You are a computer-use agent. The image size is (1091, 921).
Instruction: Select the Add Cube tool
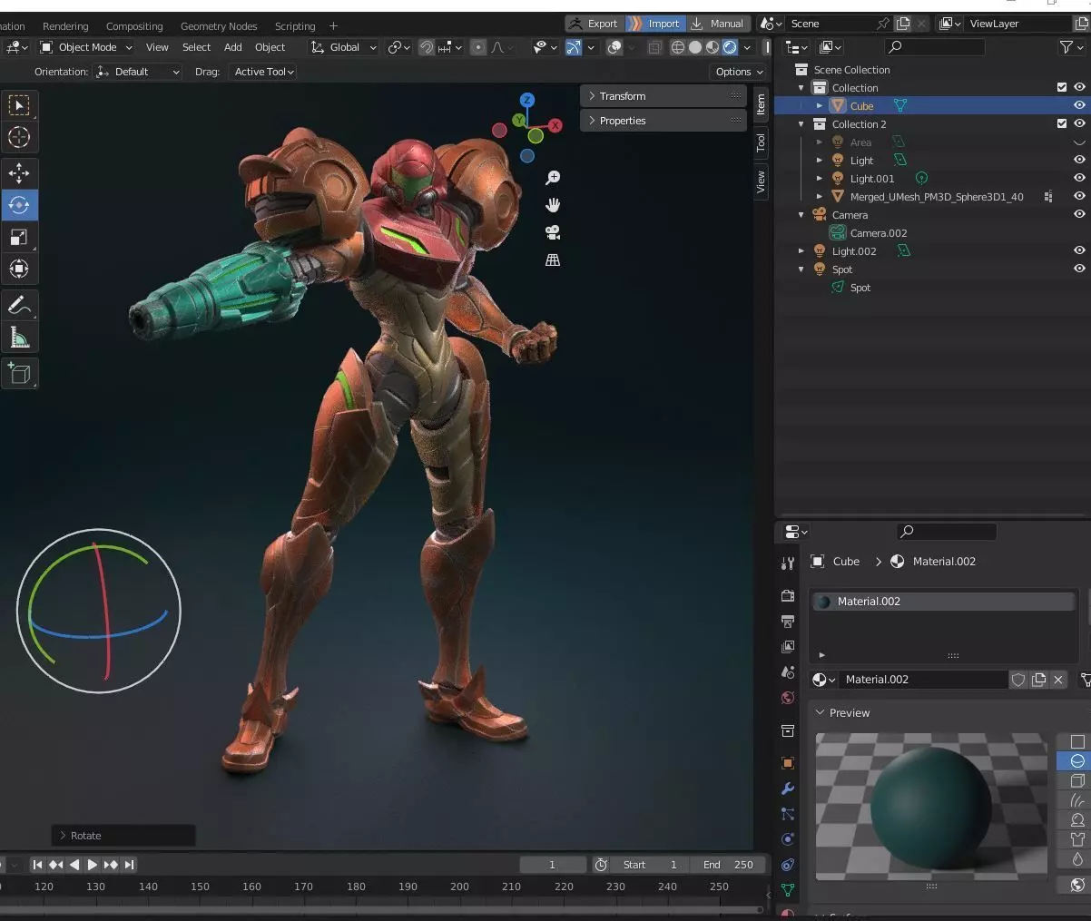tap(19, 373)
